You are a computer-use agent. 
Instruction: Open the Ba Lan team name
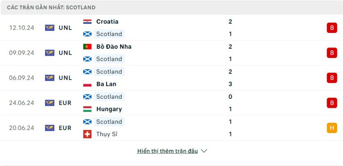[x=106, y=84]
